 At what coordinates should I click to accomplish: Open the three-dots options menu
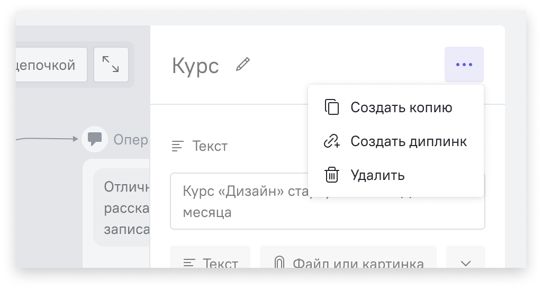pos(464,65)
